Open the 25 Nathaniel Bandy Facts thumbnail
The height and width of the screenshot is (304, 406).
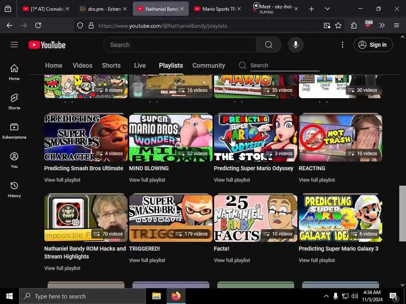pyautogui.click(x=256, y=218)
